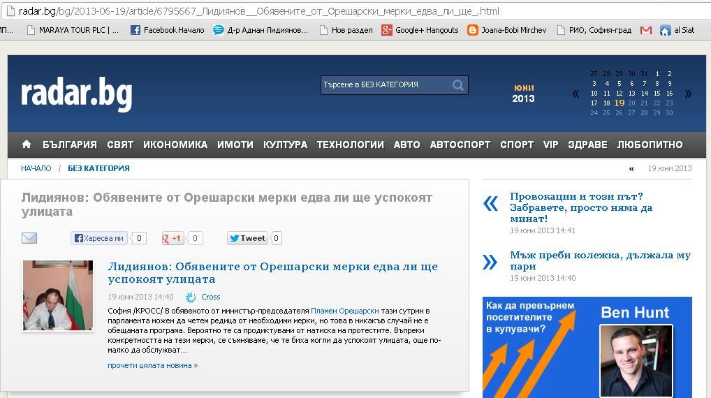This screenshot has width=711, height=398.
Task: Click the Facebook 'Харесва ми' like button
Action: click(x=99, y=238)
